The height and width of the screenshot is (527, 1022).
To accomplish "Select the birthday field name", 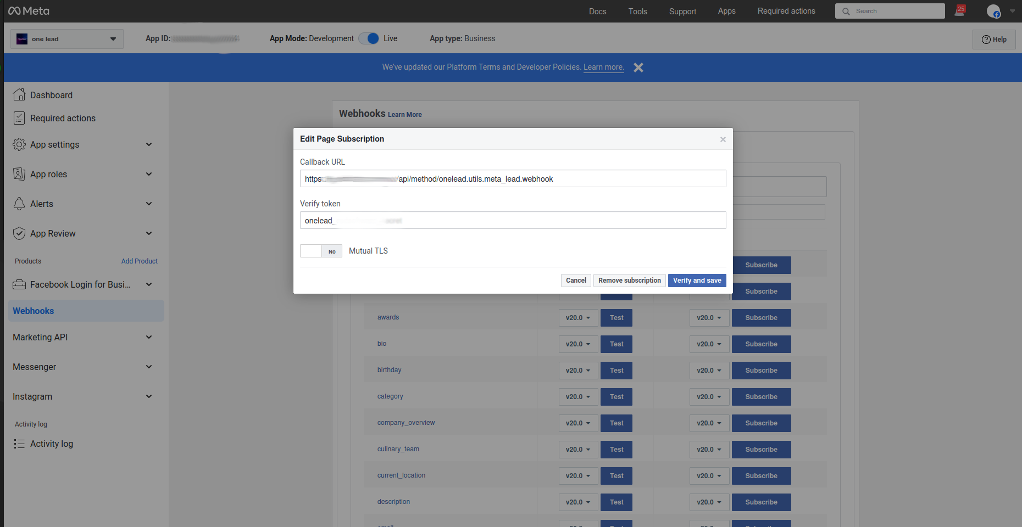I will [389, 370].
